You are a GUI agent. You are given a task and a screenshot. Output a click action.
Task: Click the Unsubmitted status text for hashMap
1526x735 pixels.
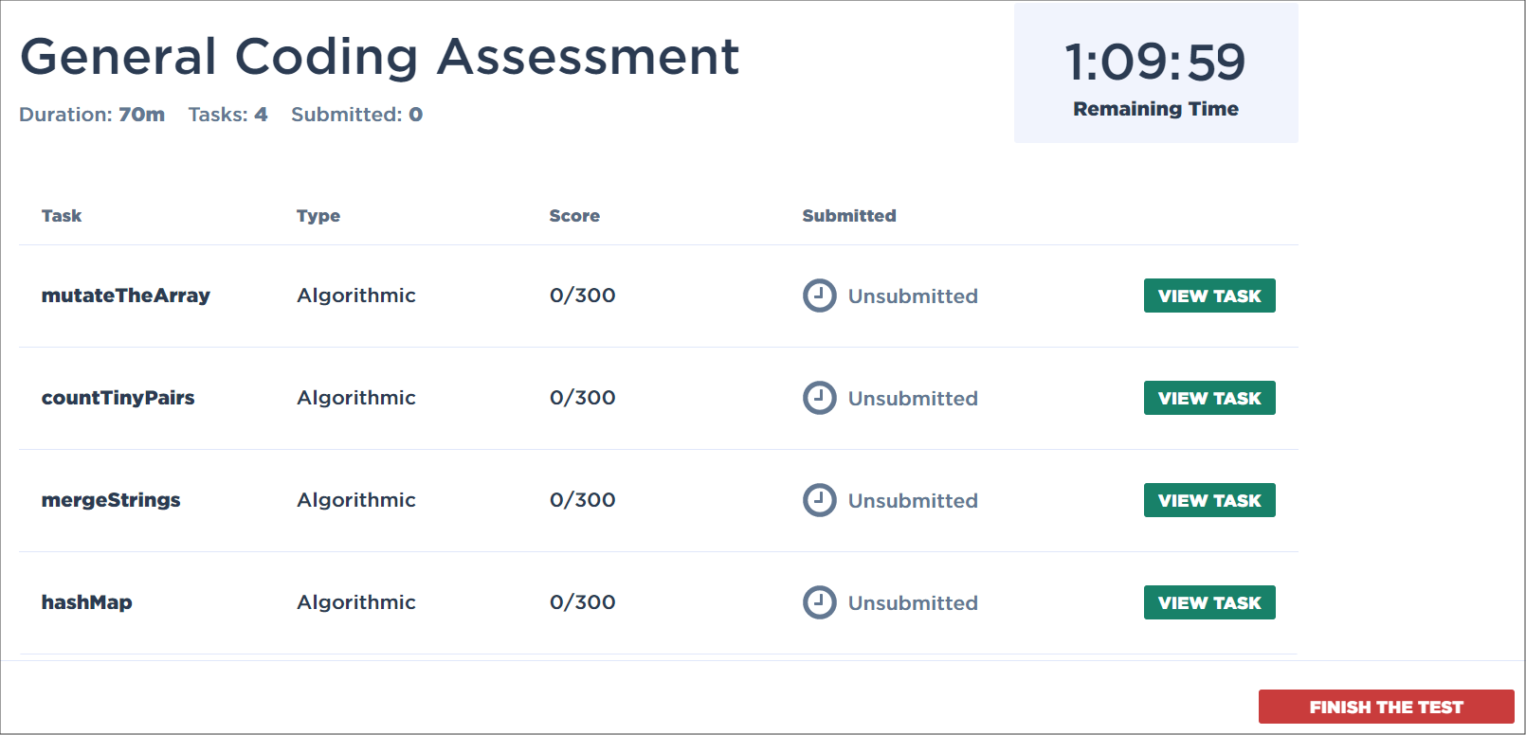[x=914, y=602]
